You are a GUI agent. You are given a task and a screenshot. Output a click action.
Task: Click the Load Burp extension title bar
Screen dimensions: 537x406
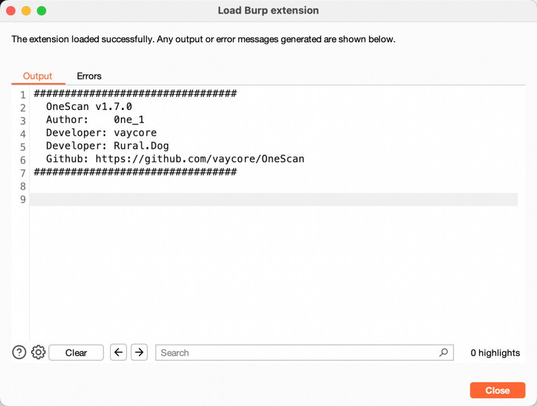[x=268, y=11]
